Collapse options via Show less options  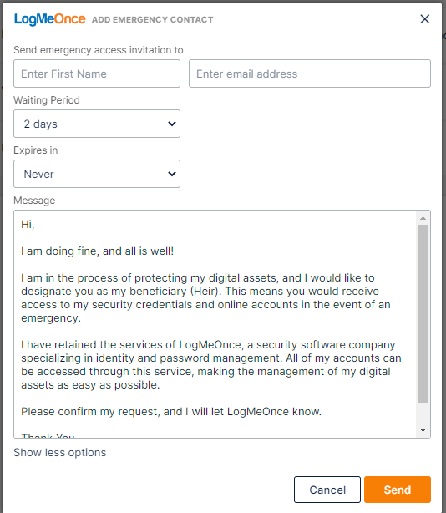pyautogui.click(x=60, y=453)
